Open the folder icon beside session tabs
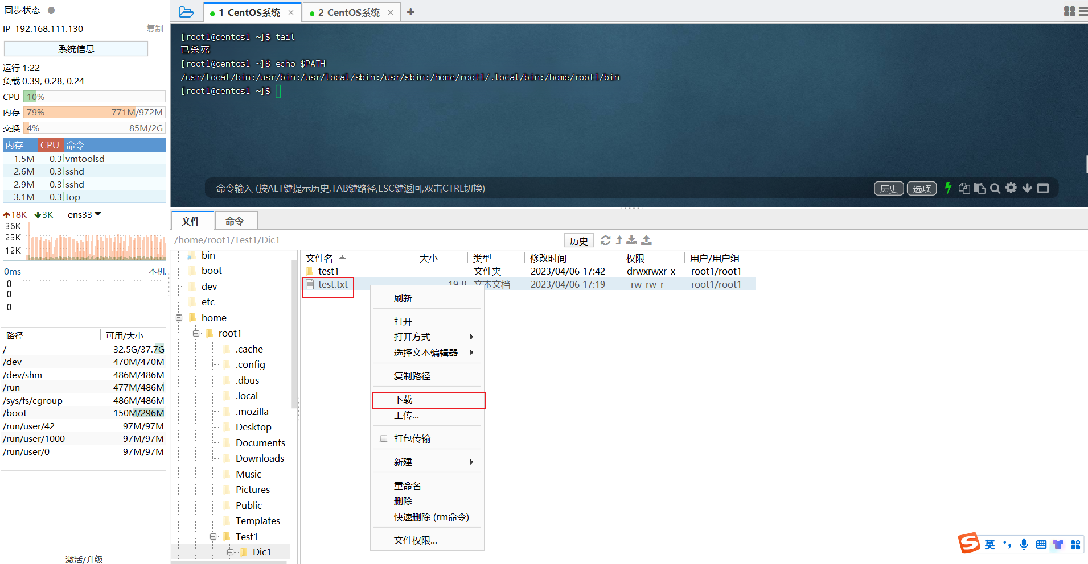Image resolution: width=1088 pixels, height=564 pixels. pyautogui.click(x=186, y=12)
